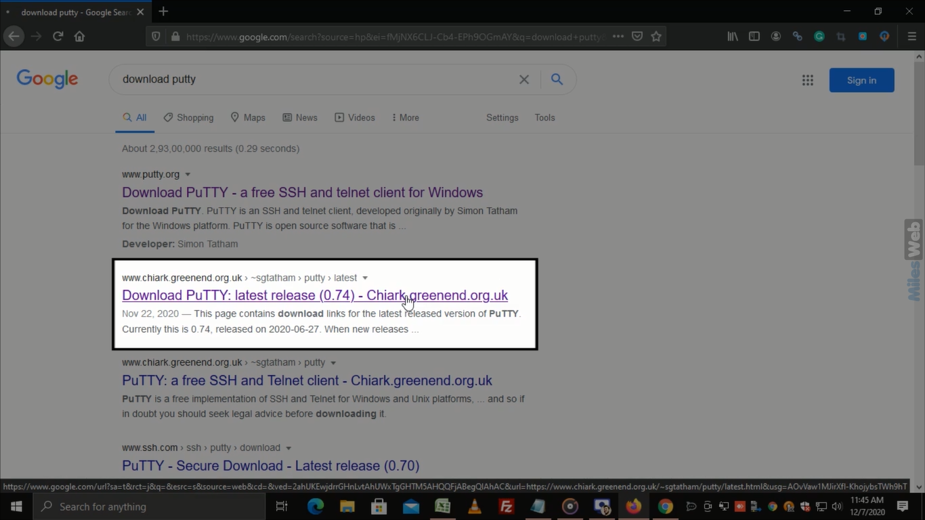Image resolution: width=925 pixels, height=520 pixels.
Task: Open VLC media player from taskbar
Action: click(x=475, y=506)
